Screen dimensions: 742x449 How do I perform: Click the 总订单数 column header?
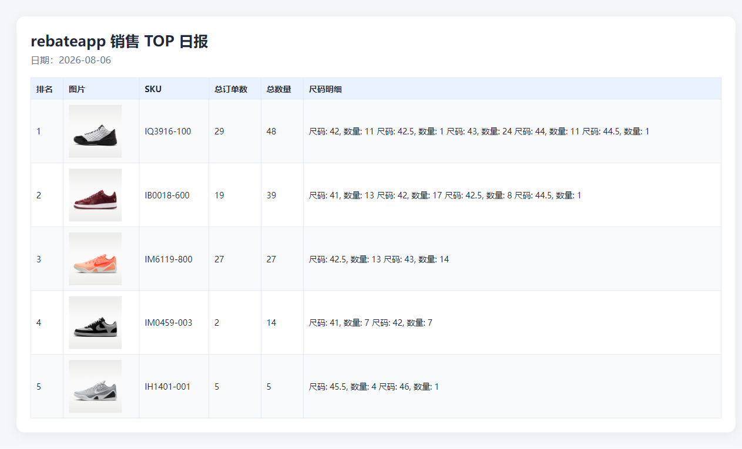[231, 89]
